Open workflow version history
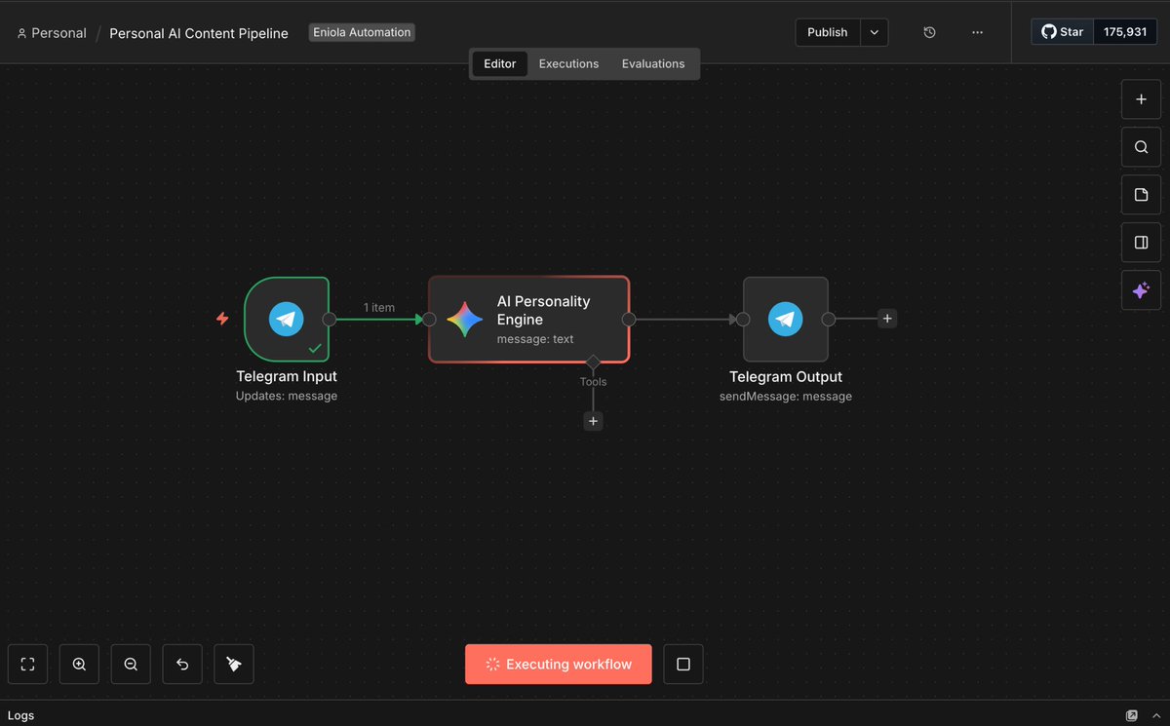Viewport: 1170px width, 726px height. tap(929, 32)
